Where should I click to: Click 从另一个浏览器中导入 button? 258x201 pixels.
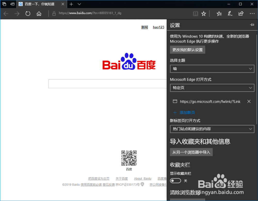[191, 152]
